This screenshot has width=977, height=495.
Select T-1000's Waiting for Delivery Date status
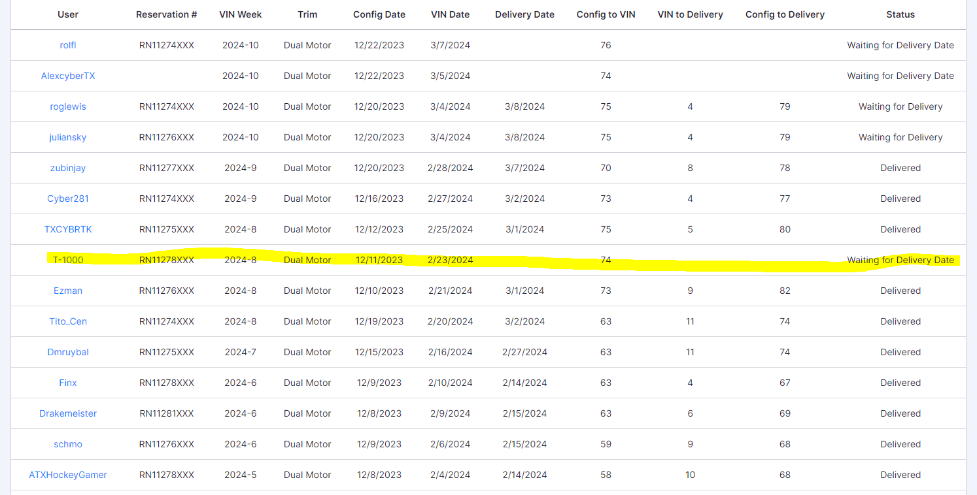coord(900,260)
